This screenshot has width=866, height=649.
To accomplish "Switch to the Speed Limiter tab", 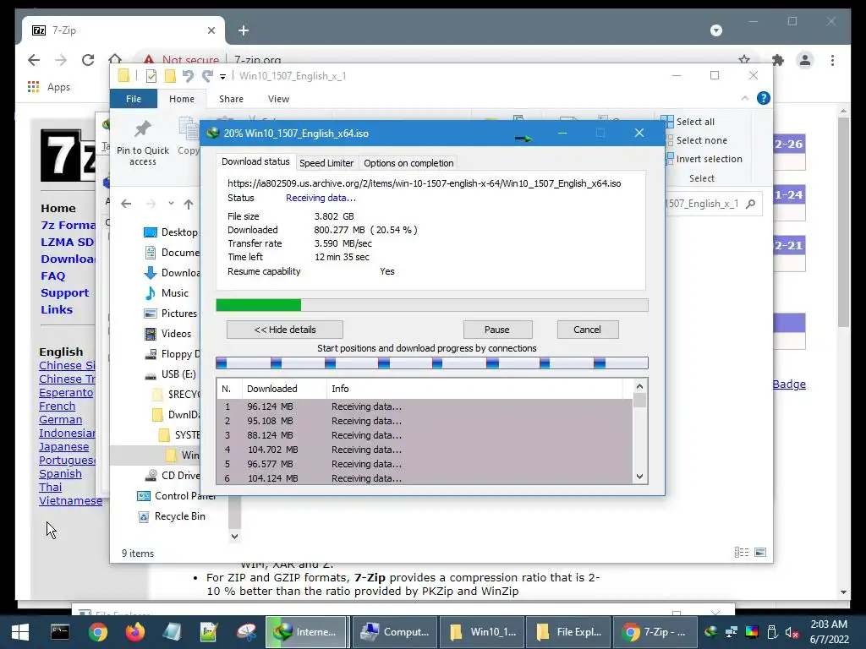I will pyautogui.click(x=326, y=163).
